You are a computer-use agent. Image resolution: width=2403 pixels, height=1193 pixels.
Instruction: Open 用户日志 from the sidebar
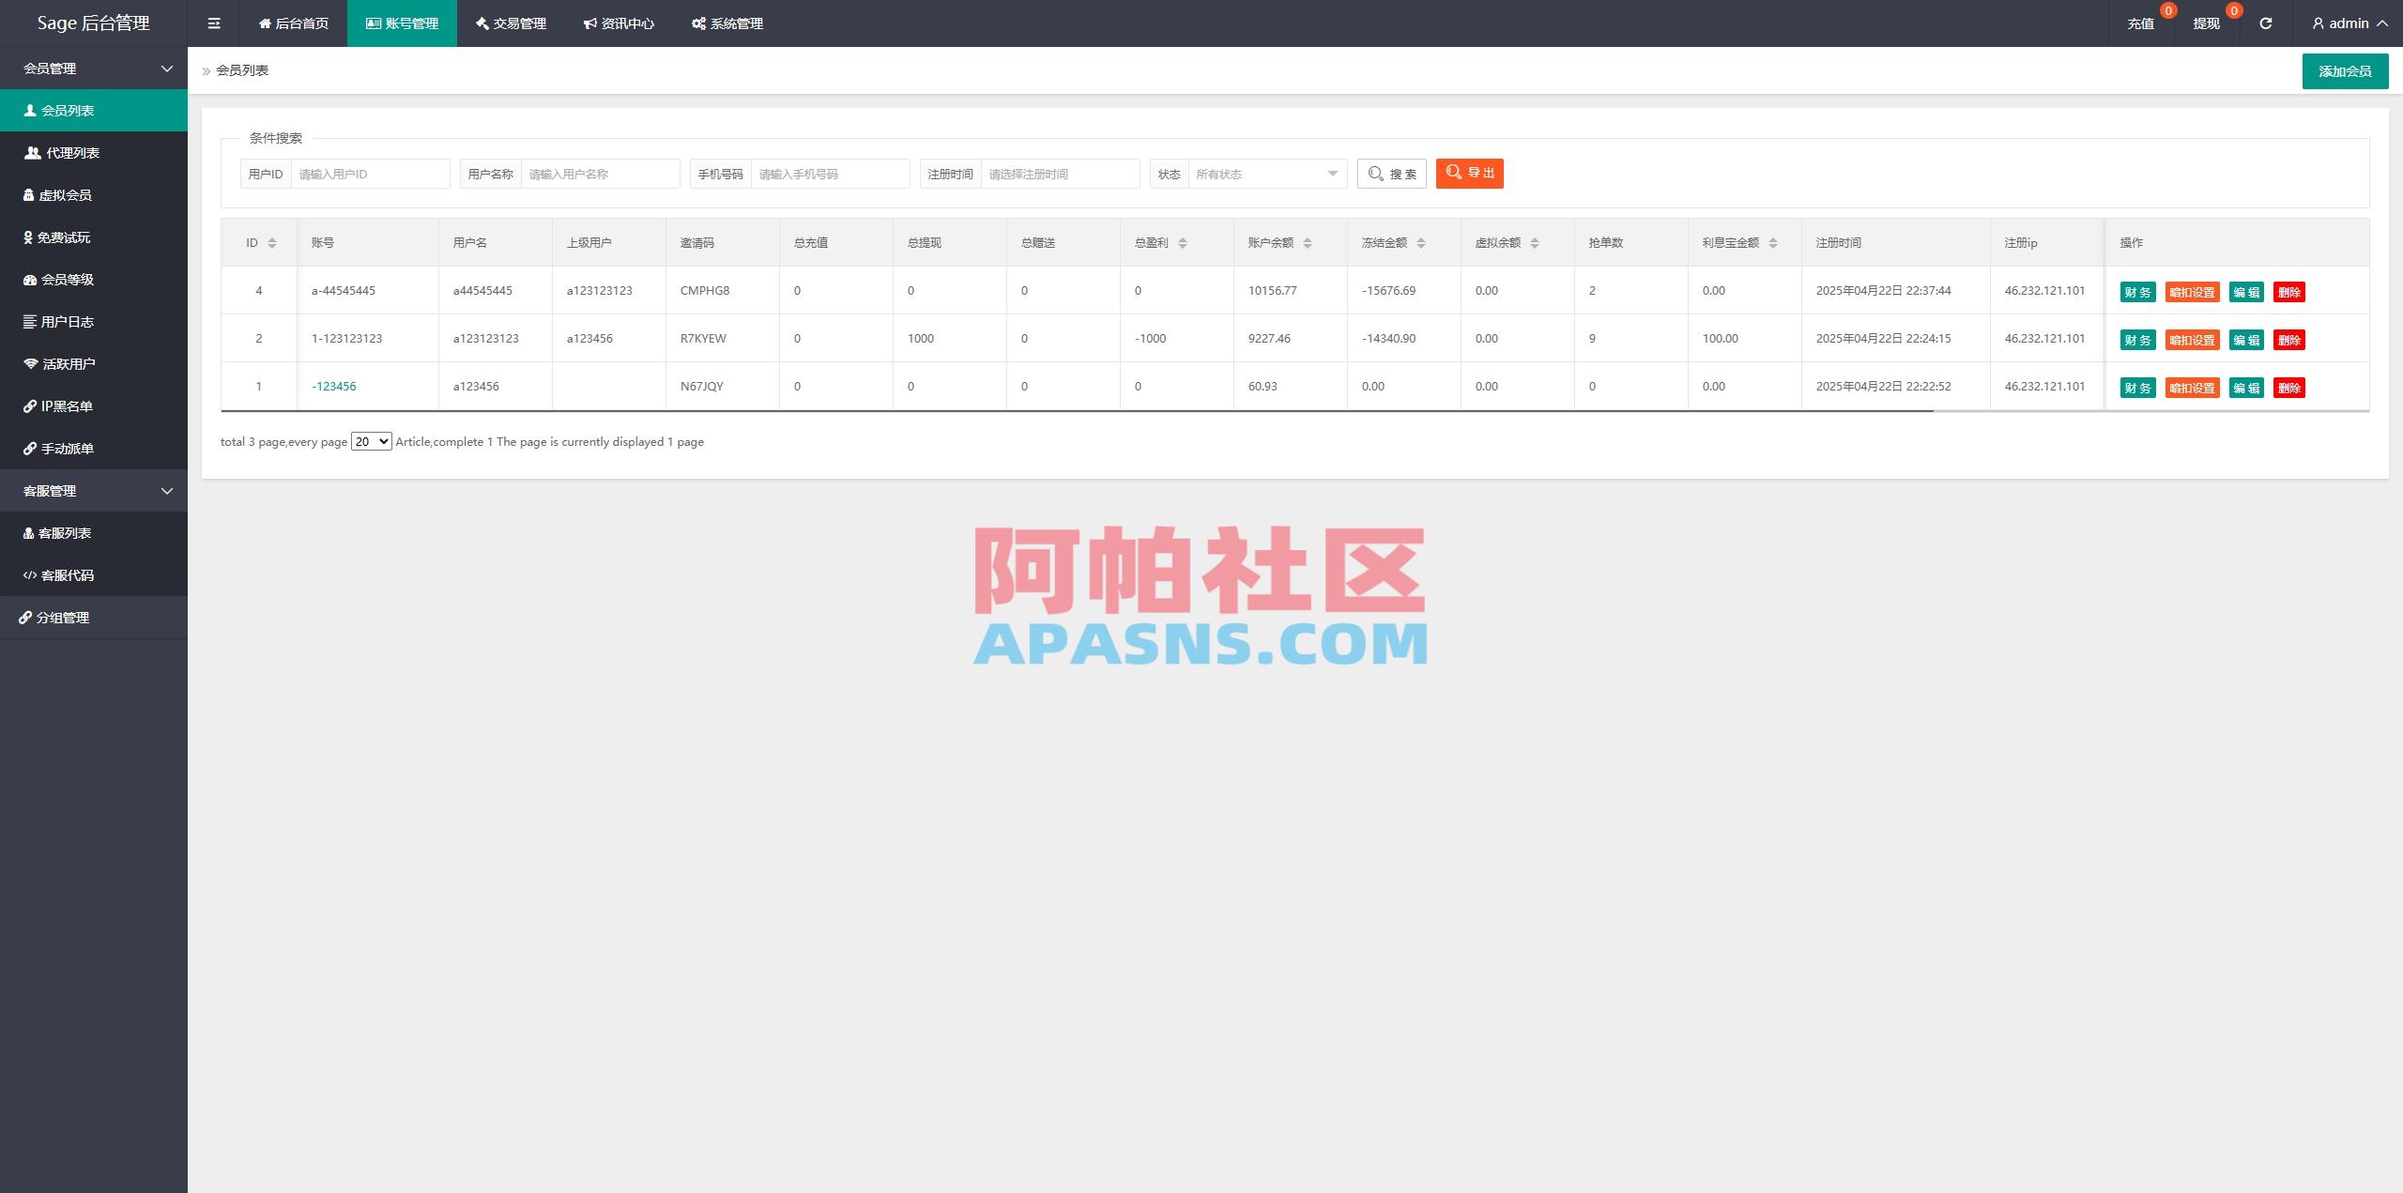coord(66,321)
